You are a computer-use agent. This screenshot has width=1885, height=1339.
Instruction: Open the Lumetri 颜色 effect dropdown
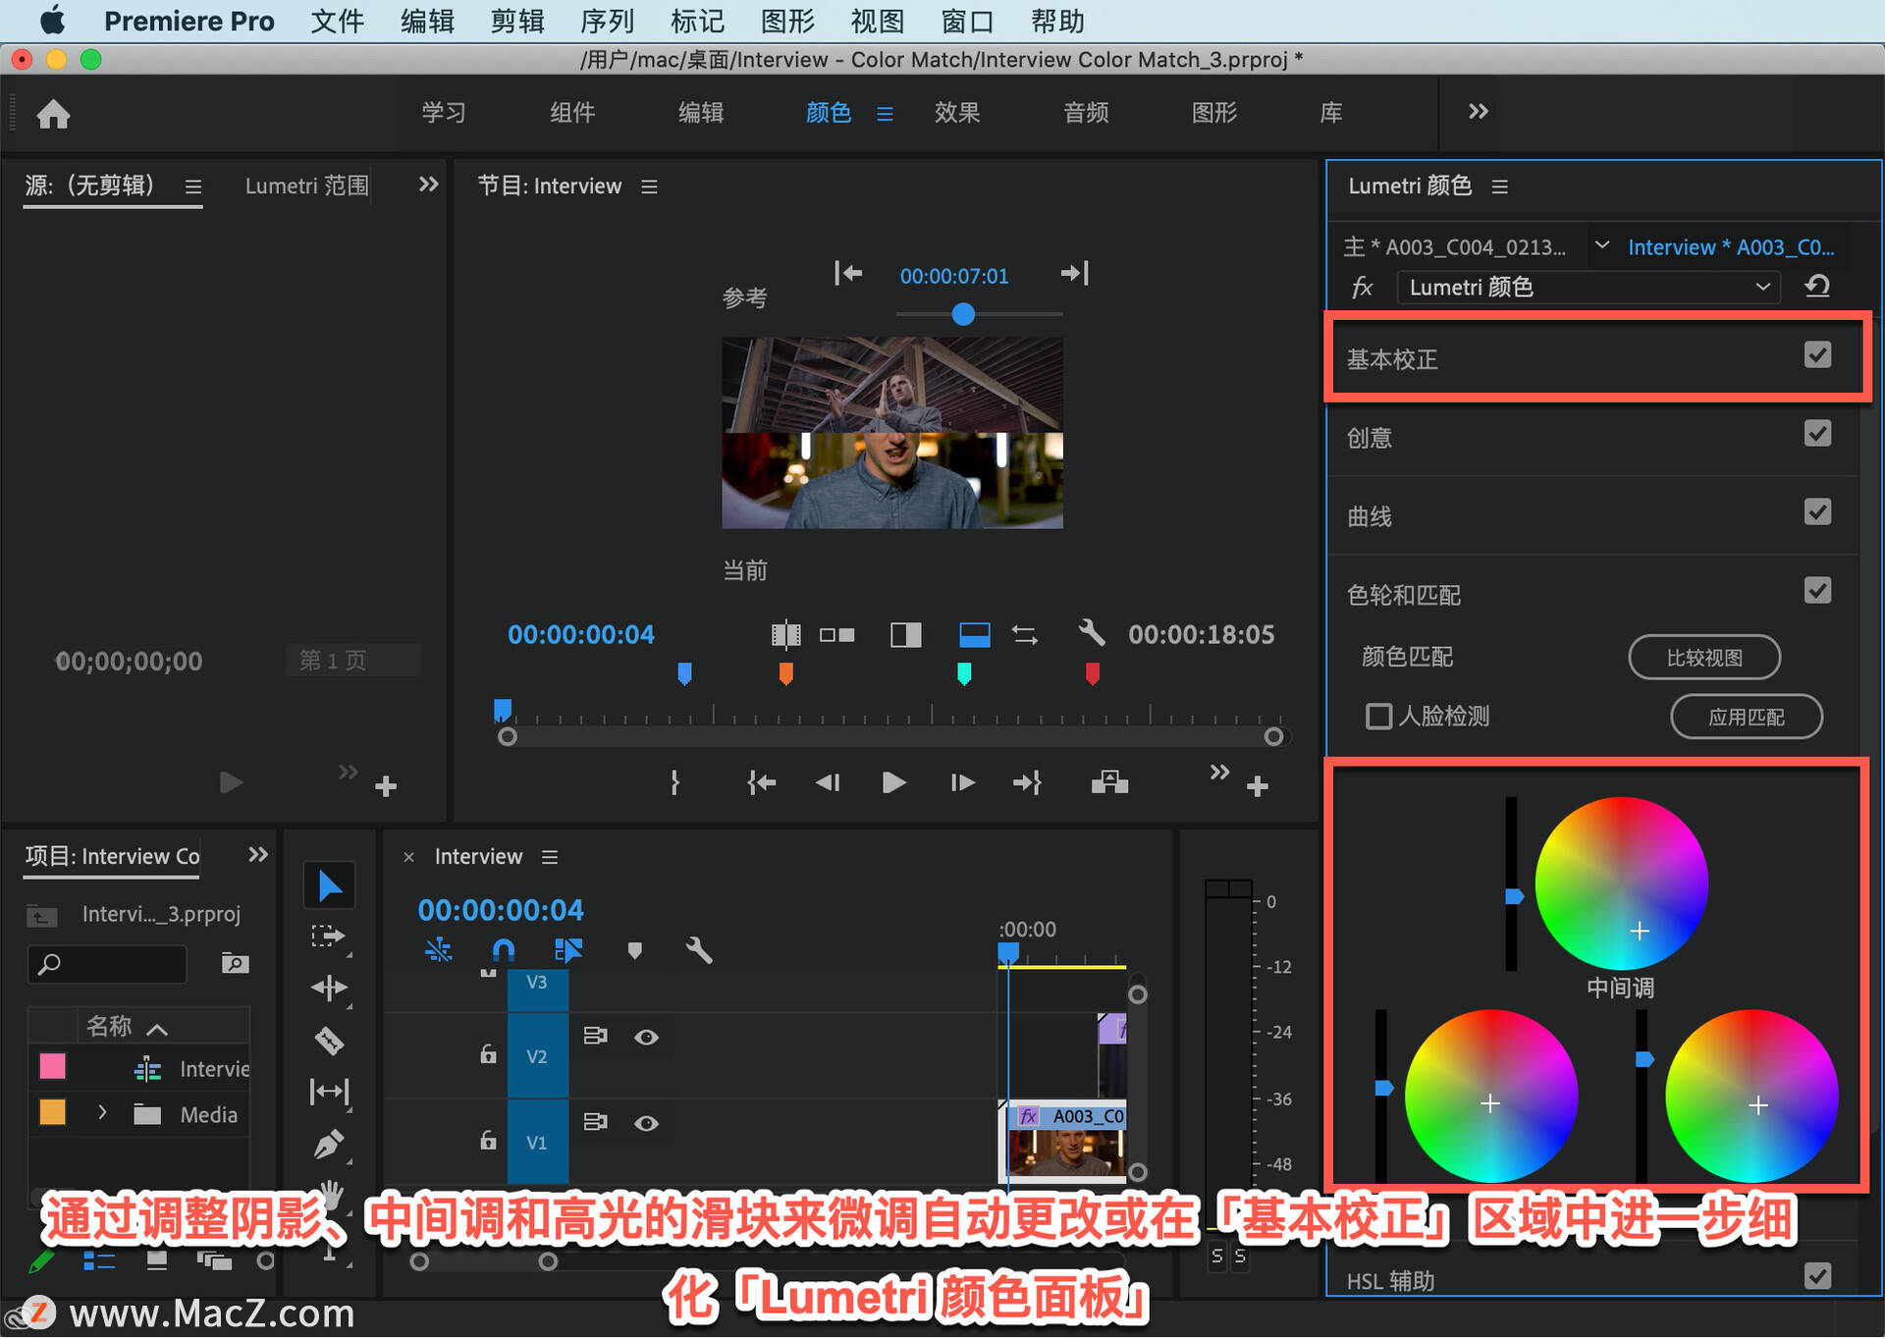[x=1587, y=287]
